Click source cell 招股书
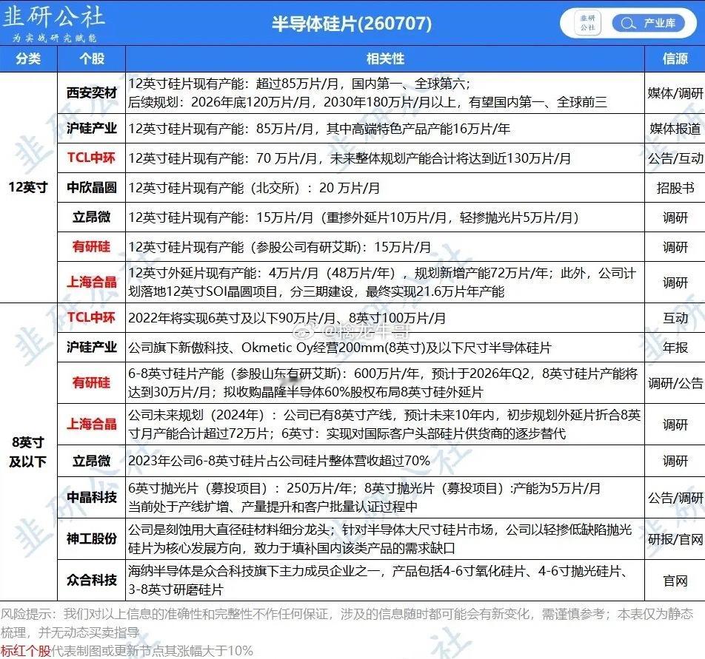This screenshot has width=705, height=659. point(675,188)
